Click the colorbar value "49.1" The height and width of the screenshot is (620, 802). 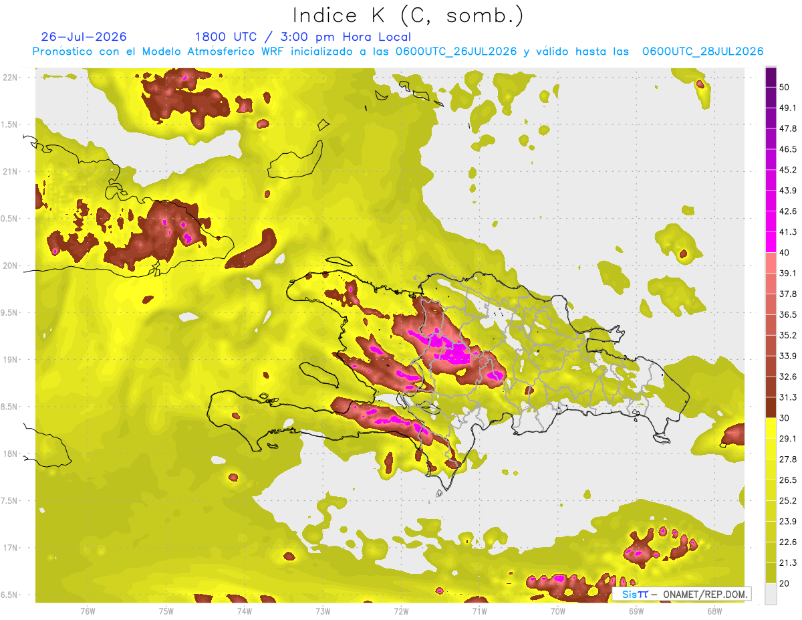point(788,108)
